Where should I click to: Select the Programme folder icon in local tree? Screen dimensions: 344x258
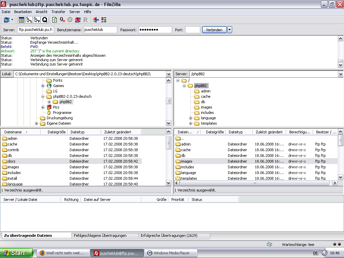[49, 113]
